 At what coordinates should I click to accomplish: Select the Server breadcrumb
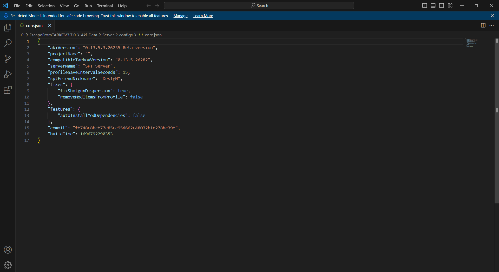pyautogui.click(x=108, y=35)
